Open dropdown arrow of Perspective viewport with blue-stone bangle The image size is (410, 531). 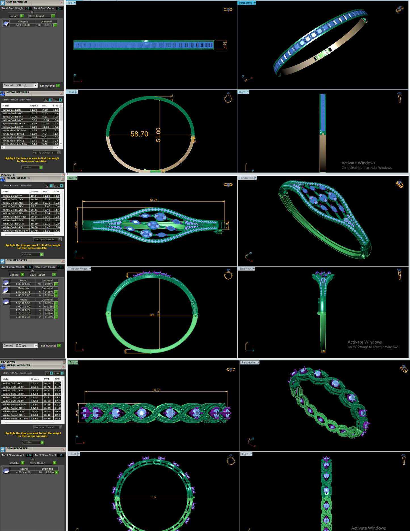[255, 3]
